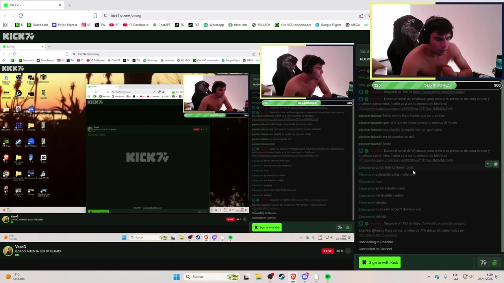The width and height of the screenshot is (504, 283).
Task: Open the YT bookmark
Action: pos(114,25)
